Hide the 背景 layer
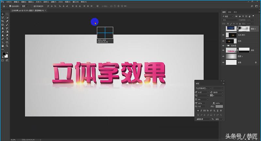The image size is (261, 141). pos(223,63)
